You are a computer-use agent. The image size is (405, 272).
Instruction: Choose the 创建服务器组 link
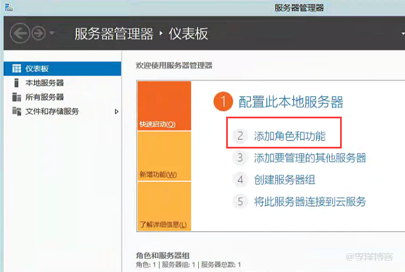(x=284, y=180)
